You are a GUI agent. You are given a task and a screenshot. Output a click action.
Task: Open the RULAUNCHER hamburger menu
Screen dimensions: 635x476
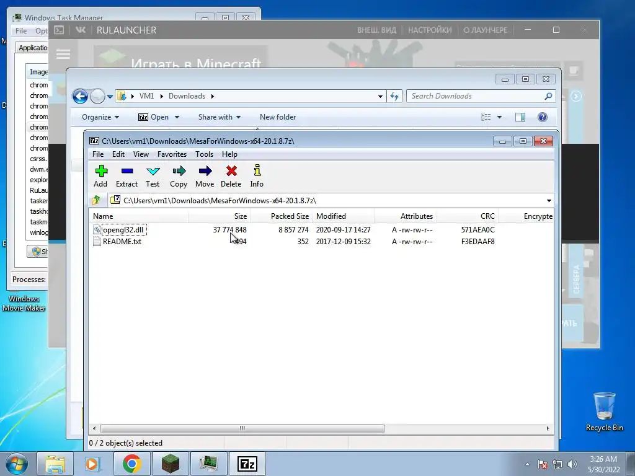coord(63,54)
